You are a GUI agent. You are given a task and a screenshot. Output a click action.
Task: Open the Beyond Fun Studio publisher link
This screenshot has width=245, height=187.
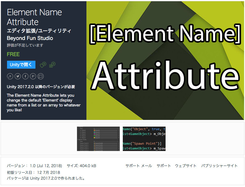30,38
